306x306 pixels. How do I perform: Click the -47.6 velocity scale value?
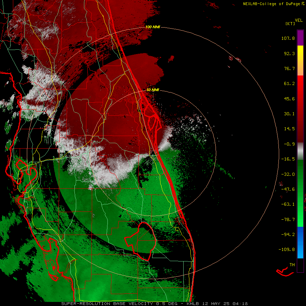tap(288, 189)
